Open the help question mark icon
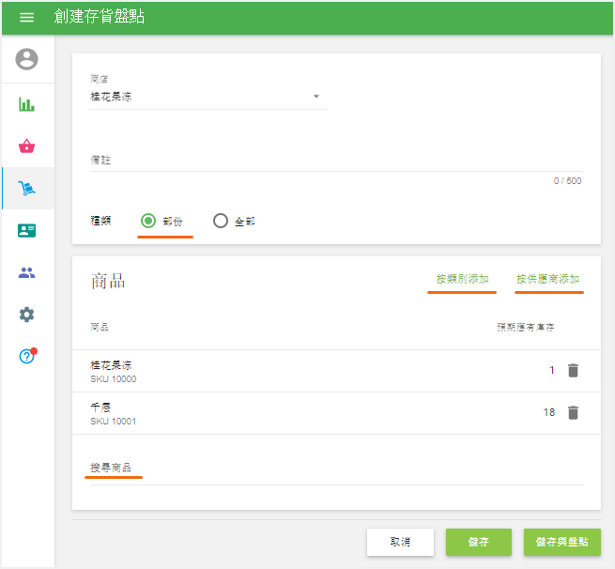 click(27, 357)
